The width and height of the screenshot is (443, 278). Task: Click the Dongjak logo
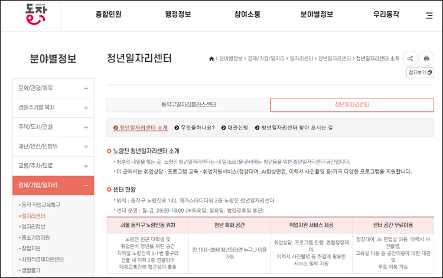tap(36, 14)
